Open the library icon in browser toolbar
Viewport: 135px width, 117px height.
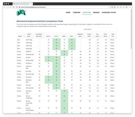(x=118, y=7)
